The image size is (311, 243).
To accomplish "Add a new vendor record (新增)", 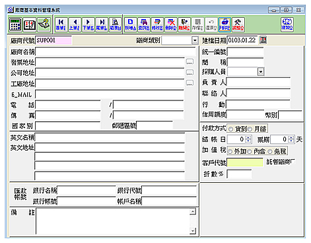I will pos(131,24).
